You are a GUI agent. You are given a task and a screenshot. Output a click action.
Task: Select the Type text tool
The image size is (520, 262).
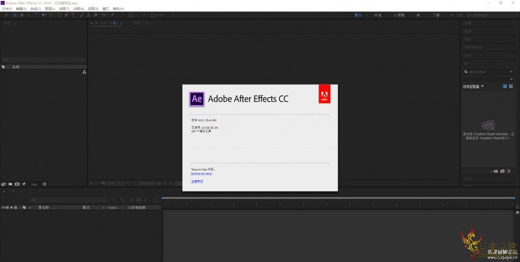coord(73,15)
